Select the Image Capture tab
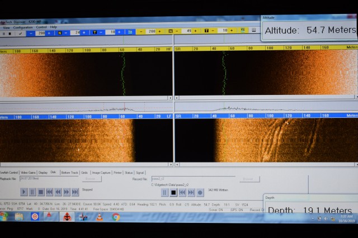Screen dimensions: 358x238 tap(101, 173)
